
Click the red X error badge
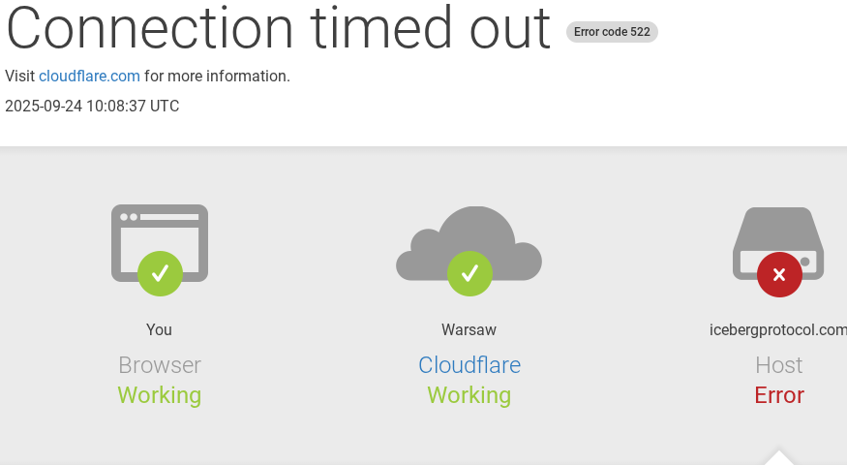pyautogui.click(x=779, y=274)
